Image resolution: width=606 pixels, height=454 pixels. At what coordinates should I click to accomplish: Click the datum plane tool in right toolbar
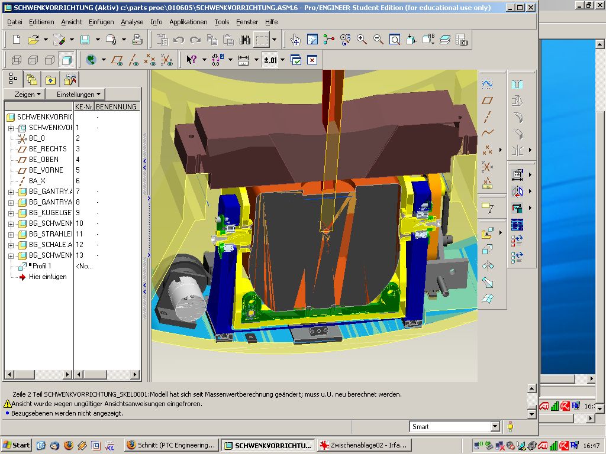coord(487,100)
